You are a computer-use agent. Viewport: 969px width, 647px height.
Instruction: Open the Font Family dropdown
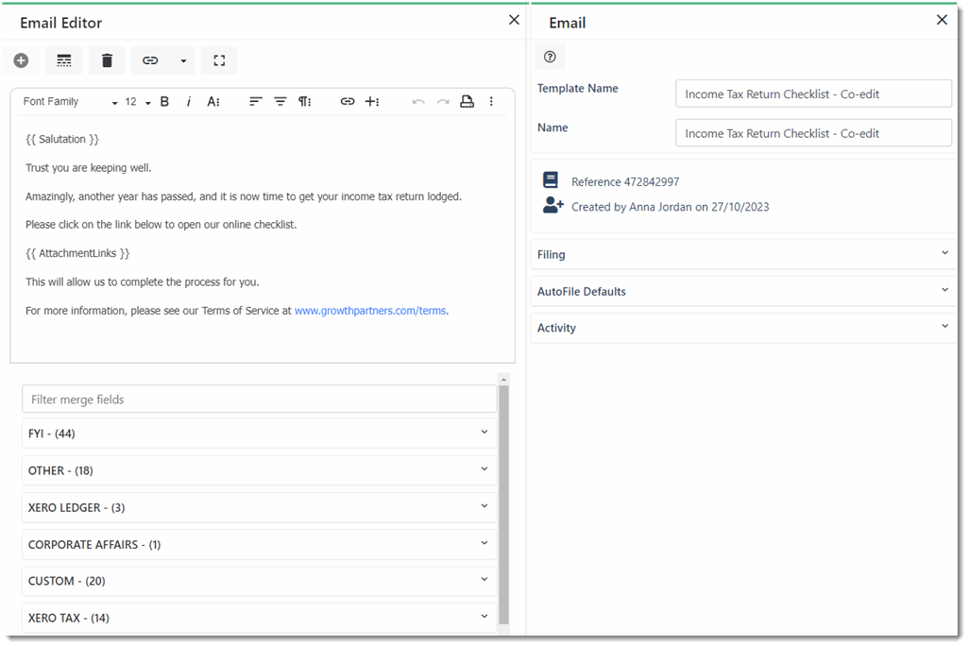click(x=70, y=102)
